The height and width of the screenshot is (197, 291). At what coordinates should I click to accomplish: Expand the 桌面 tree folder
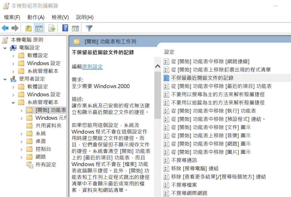(x=21, y=142)
